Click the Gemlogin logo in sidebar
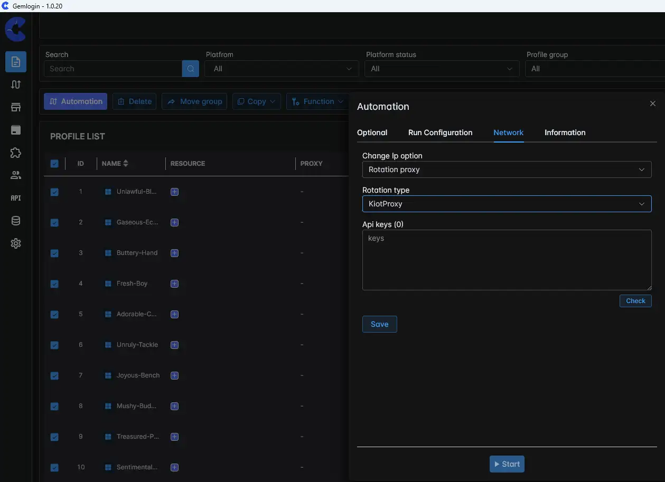Screen dimensions: 665x482 [x=15, y=29]
